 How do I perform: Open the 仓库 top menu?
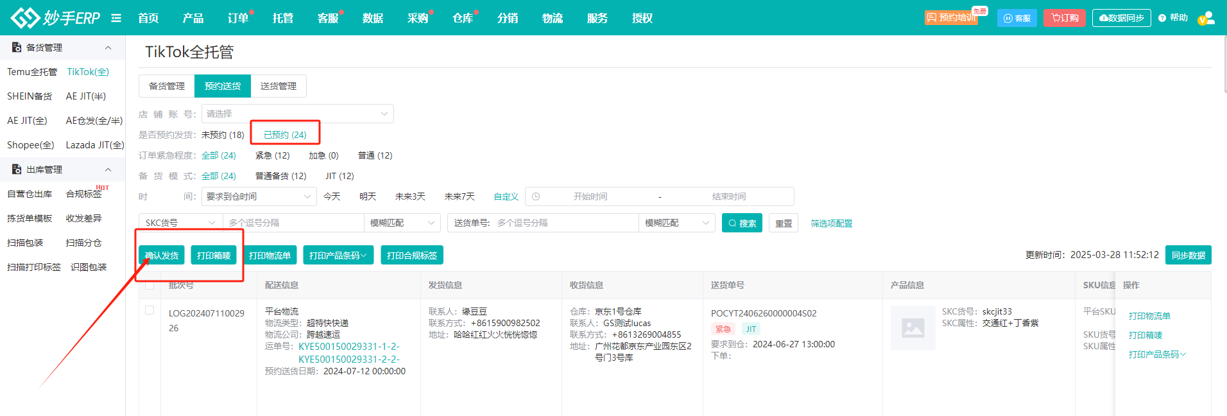[x=463, y=18]
